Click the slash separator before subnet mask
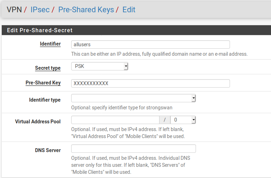Image resolution: width=271 pixels, height=178 pixels. click(x=165, y=120)
